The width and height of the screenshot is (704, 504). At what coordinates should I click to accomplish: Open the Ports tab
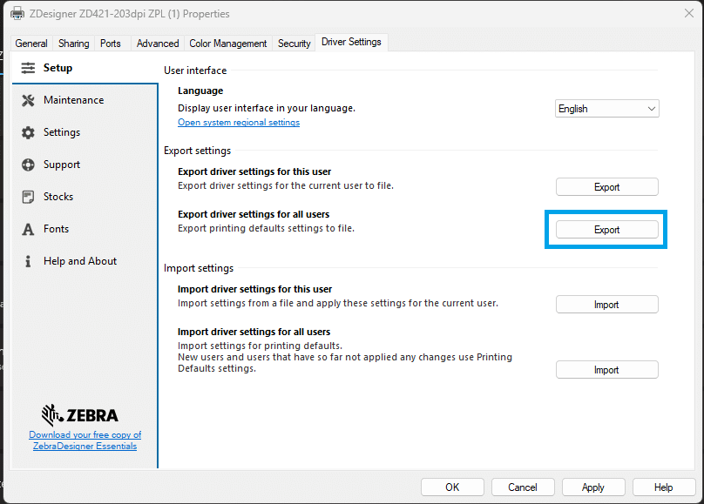tap(111, 44)
